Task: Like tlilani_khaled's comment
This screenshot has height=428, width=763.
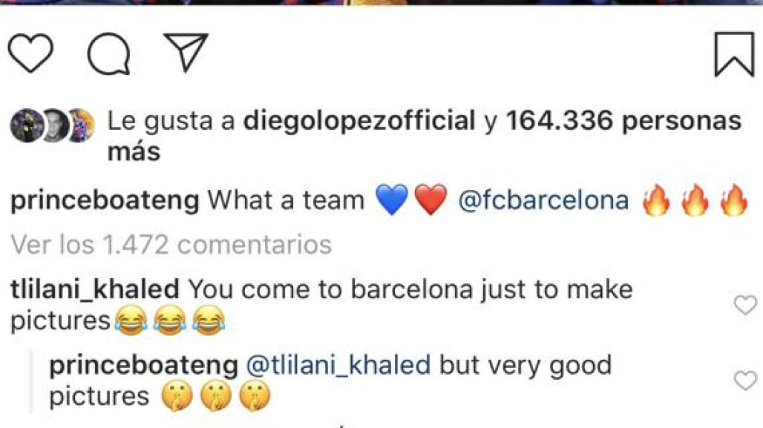Action: click(x=744, y=304)
